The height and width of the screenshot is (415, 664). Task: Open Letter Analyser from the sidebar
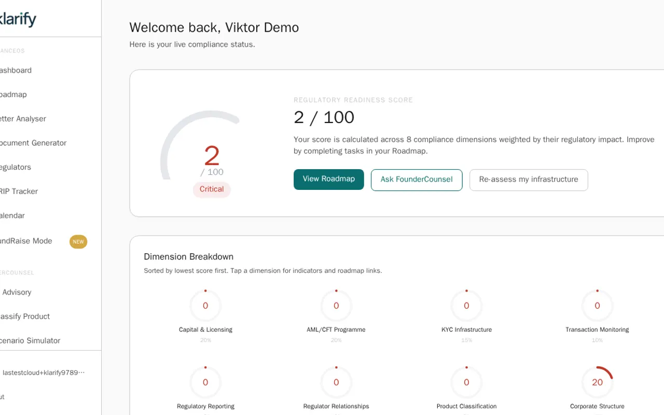pyautogui.click(x=23, y=119)
